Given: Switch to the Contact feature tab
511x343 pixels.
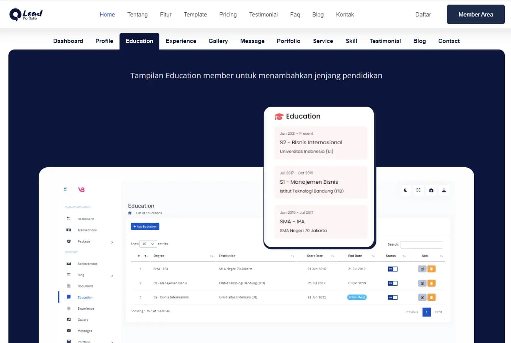Looking at the screenshot, I should 449,41.
